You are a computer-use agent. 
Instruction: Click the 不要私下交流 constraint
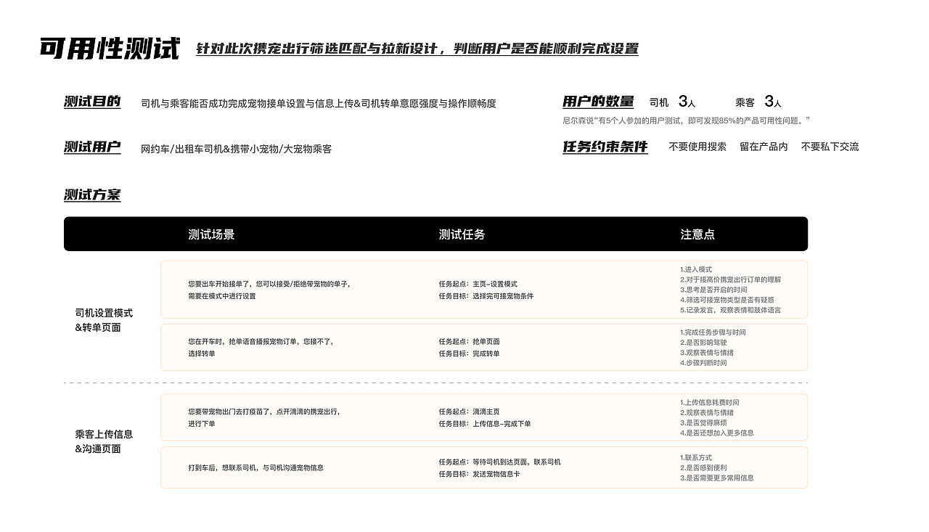[830, 147]
